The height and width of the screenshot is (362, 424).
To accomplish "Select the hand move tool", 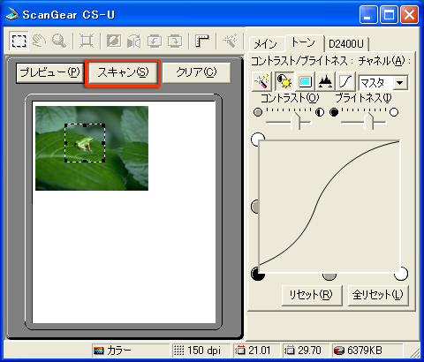I will [x=39, y=41].
